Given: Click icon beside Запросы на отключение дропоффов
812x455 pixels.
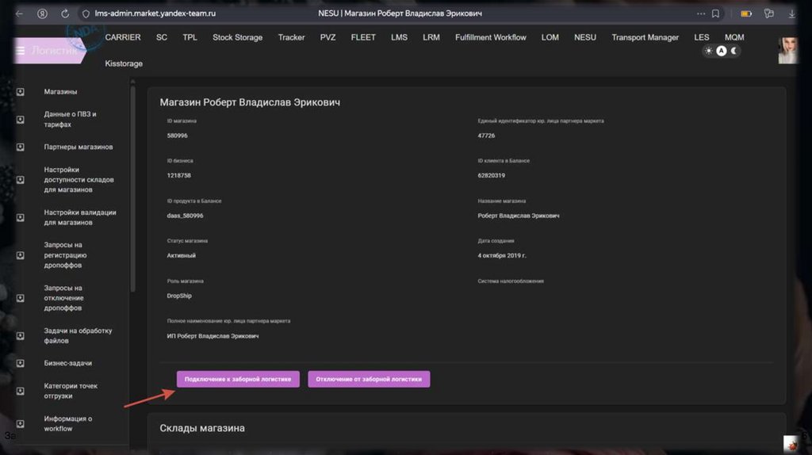Looking at the screenshot, I should [x=20, y=298].
